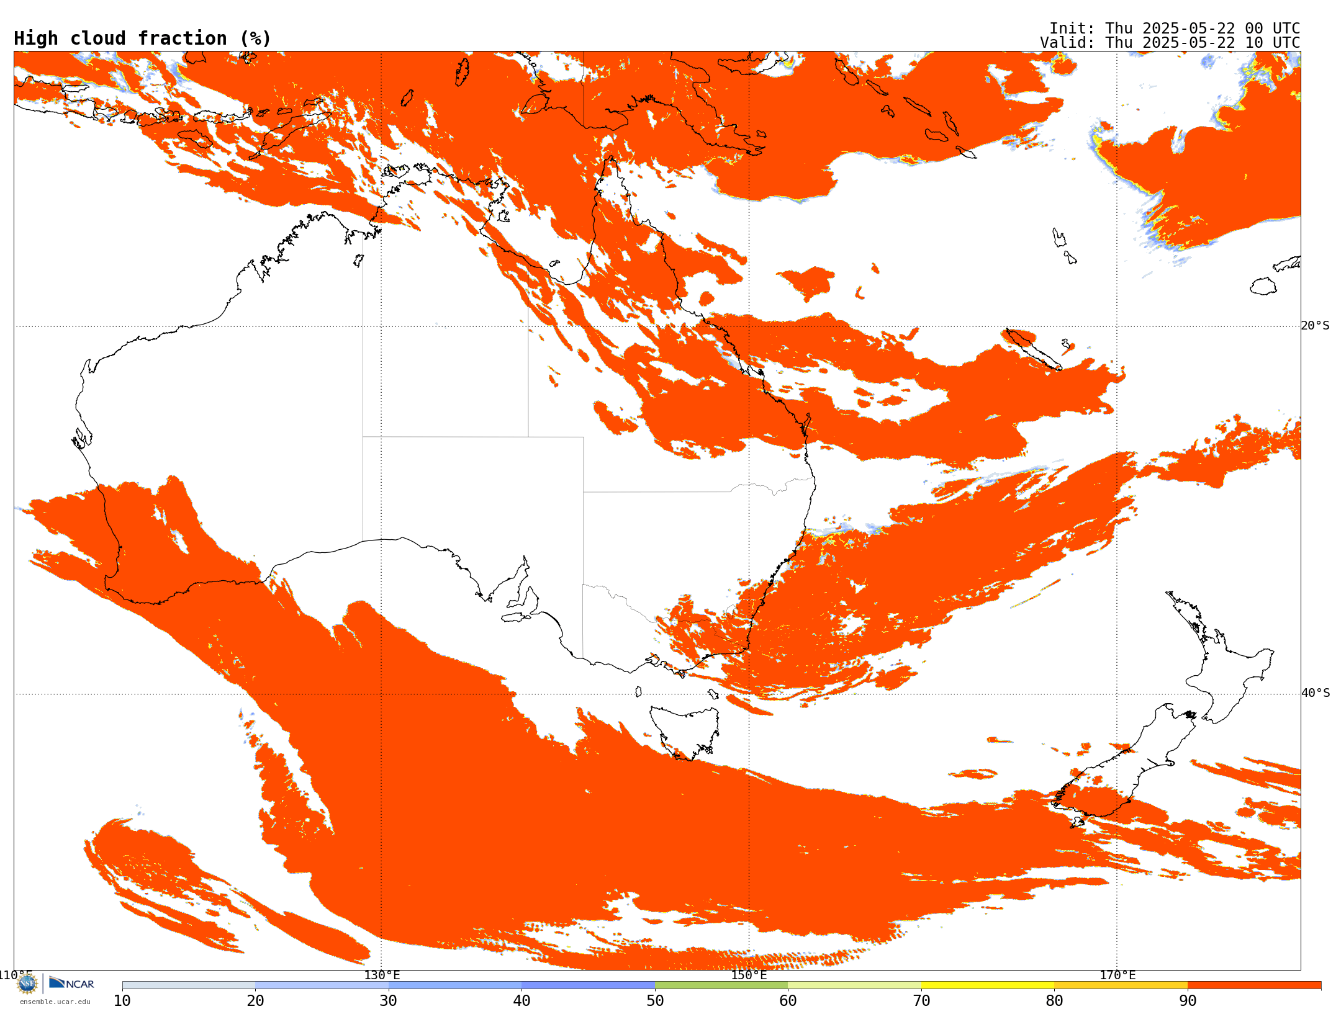Click the yellow 70-80 colorbar segment
Viewport: 1341px width, 1009px height.
[988, 985]
